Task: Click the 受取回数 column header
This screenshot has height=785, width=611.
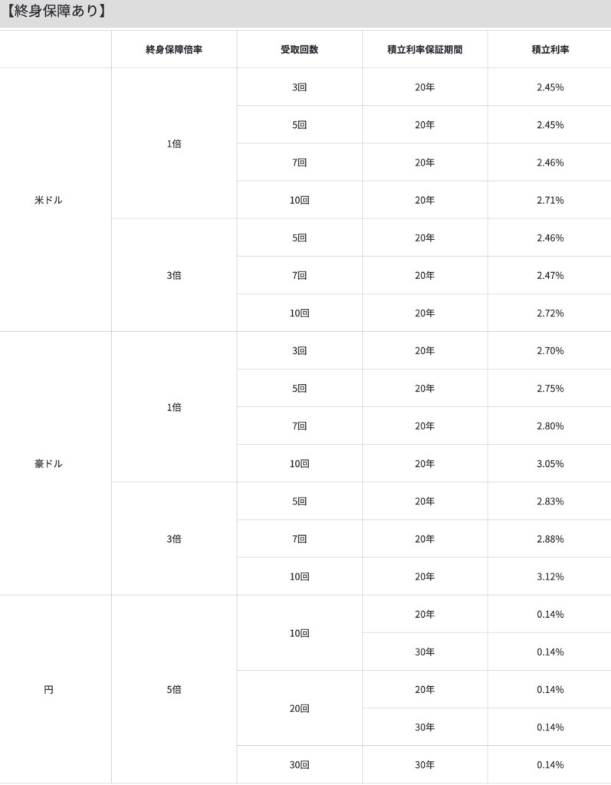Action: tap(299, 50)
